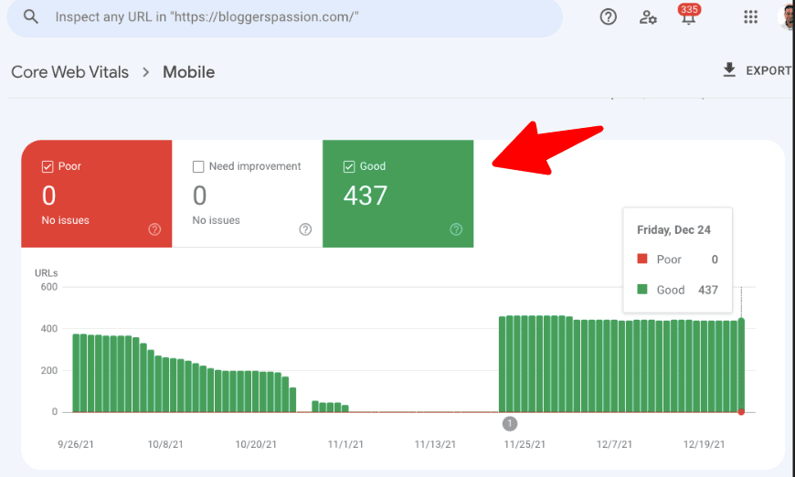Type in the Inspect any URL field
This screenshot has width=795, height=477.
[292, 17]
